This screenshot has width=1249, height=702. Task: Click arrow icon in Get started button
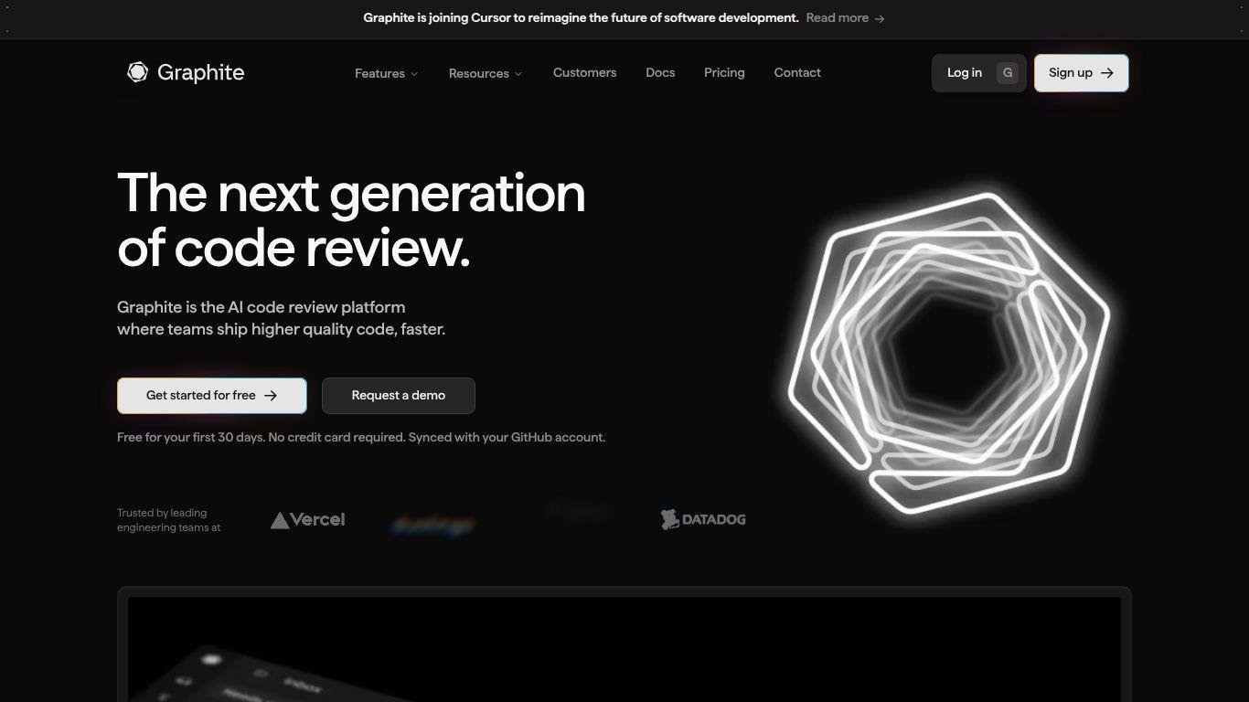[271, 396]
